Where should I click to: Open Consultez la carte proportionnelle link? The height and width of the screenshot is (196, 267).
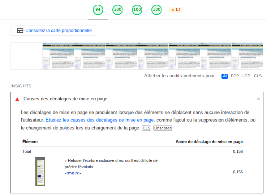(x=59, y=31)
